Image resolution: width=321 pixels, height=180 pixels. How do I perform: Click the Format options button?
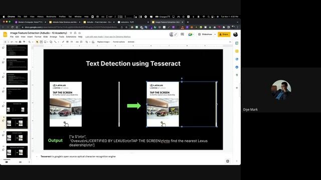pos(119,42)
